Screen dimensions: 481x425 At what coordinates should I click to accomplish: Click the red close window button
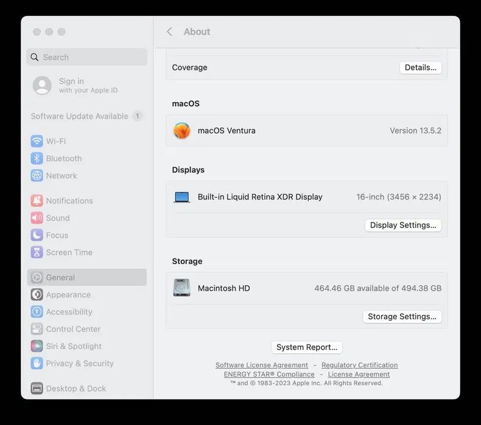click(37, 32)
